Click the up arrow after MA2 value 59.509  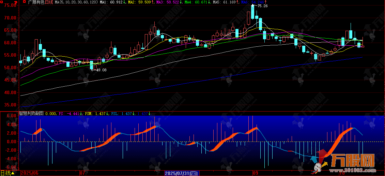[x=152, y=2]
